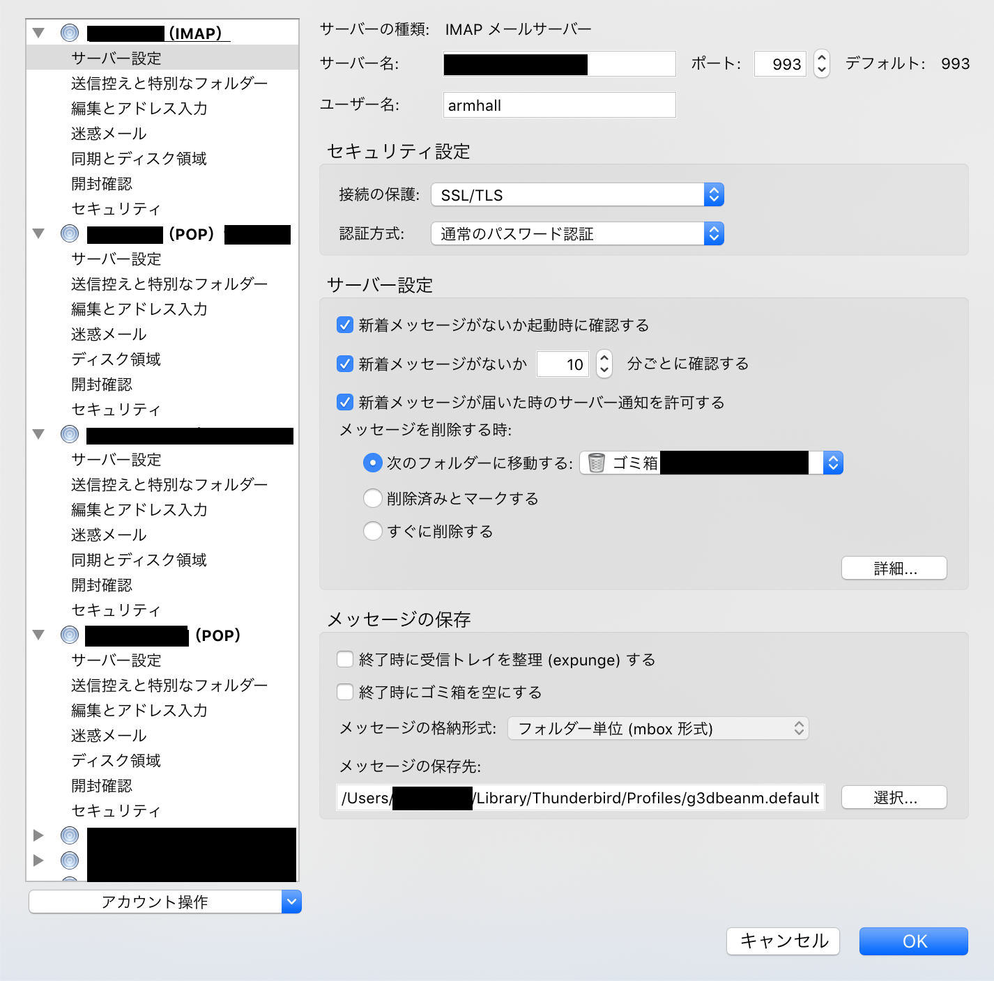Enable 終了時に受信トレイを整理 (expunge) checkbox
This screenshot has height=981, width=994.
click(345, 659)
